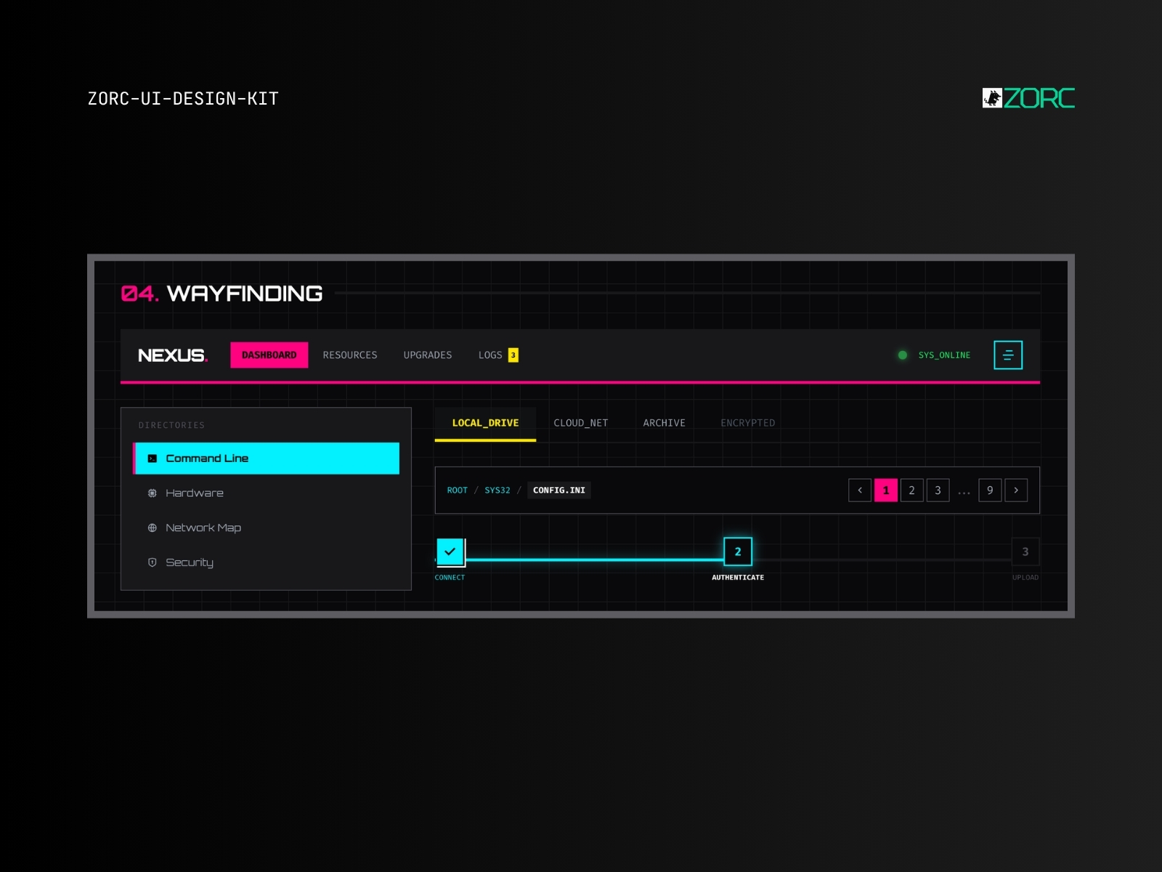1162x872 pixels.
Task: Open the UPGRADES nav item
Action: tap(428, 355)
